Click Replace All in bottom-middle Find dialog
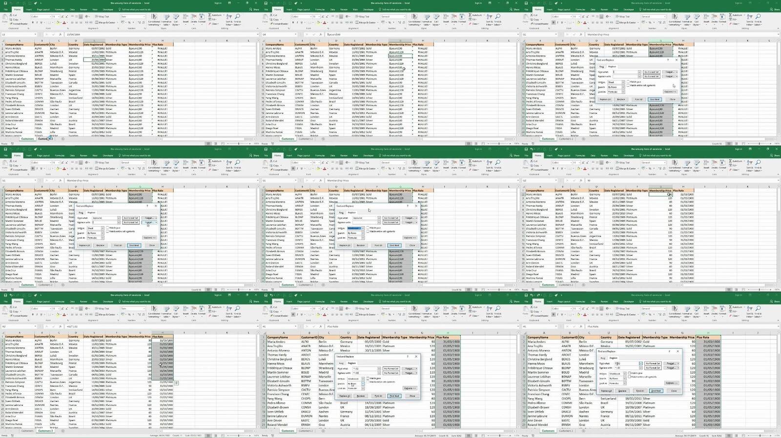 (x=345, y=396)
